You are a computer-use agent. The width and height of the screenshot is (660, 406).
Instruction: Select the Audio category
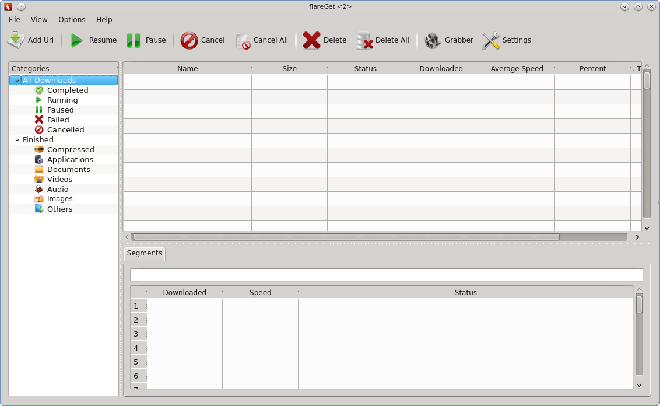[x=58, y=189]
